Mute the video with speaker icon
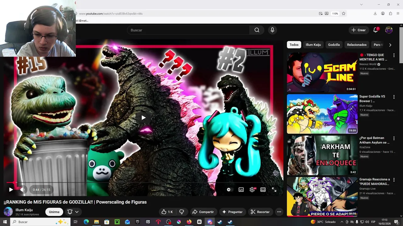 (22, 190)
